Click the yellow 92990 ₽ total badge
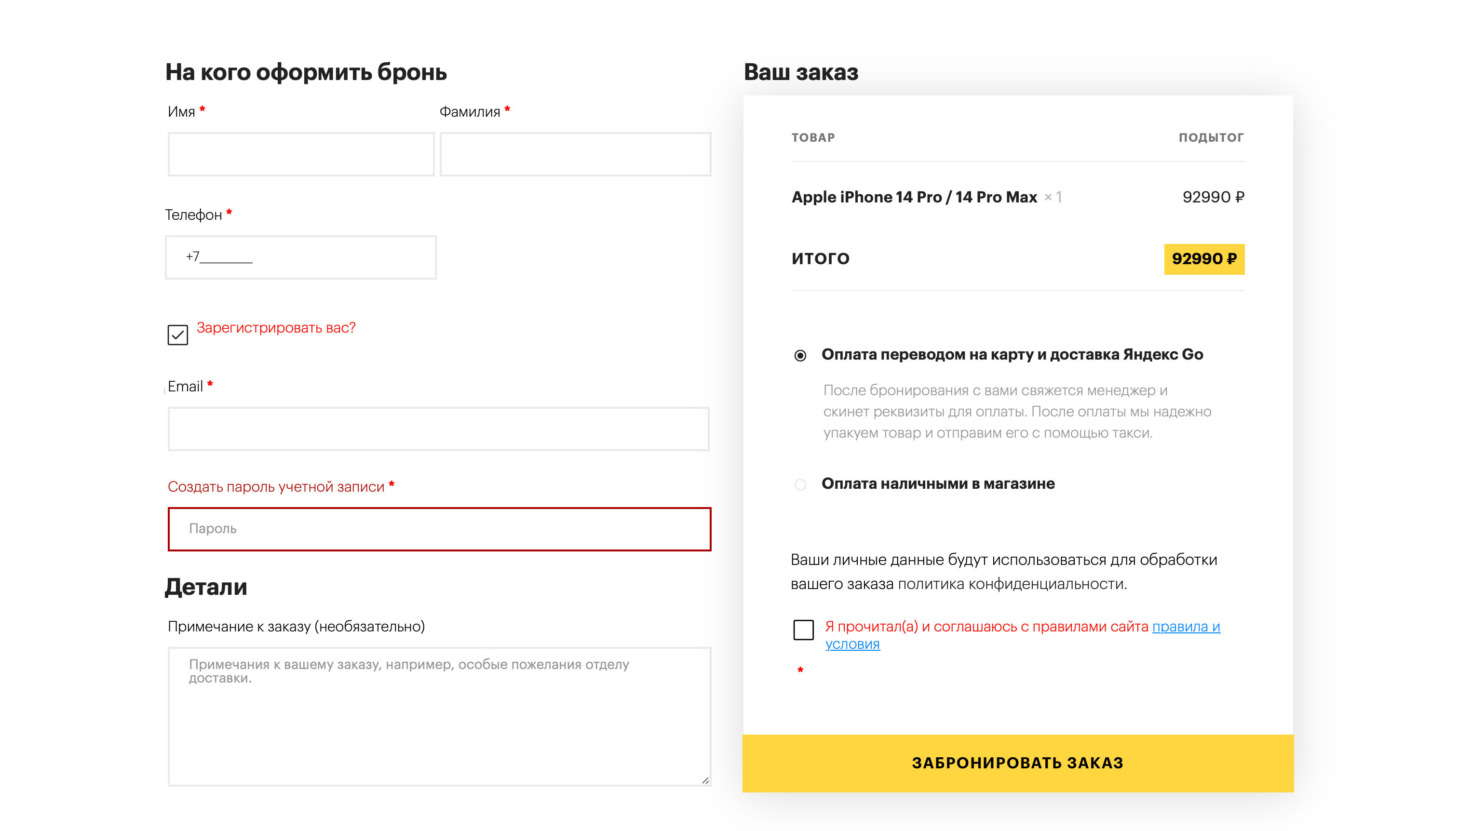The width and height of the screenshot is (1458, 831). [1204, 259]
